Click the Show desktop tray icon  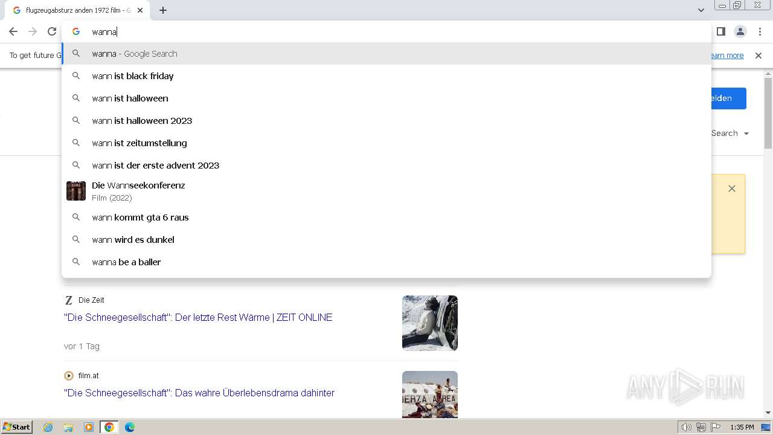766,427
